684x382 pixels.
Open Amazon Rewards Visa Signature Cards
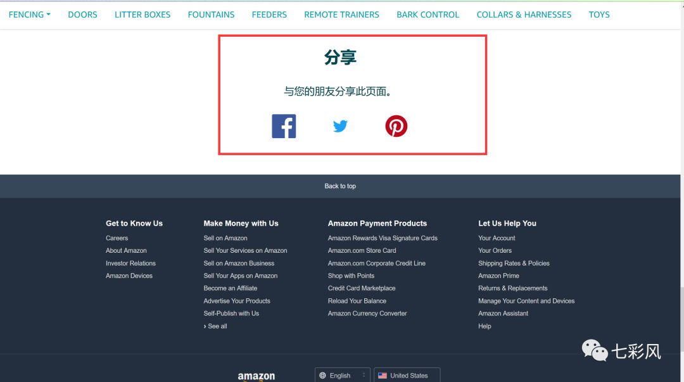pyautogui.click(x=383, y=238)
